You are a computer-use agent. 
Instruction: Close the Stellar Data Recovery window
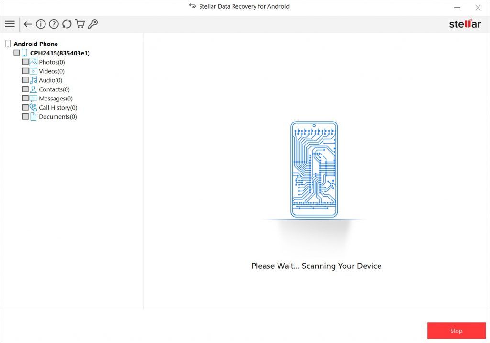click(x=478, y=8)
